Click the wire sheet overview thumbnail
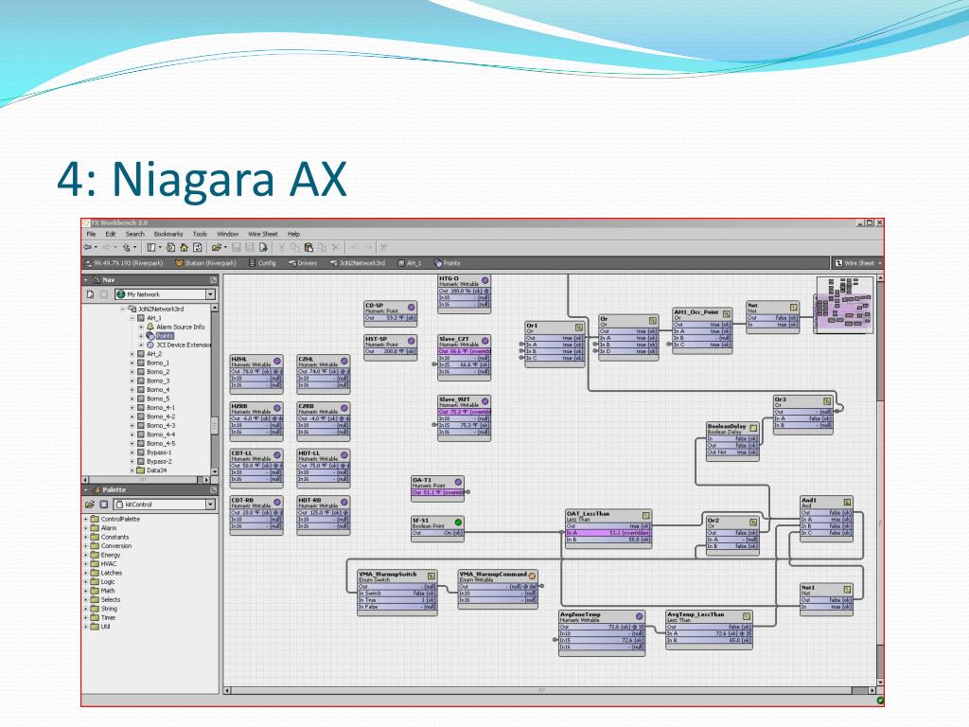Image resolution: width=969 pixels, height=727 pixels. pyautogui.click(x=845, y=306)
